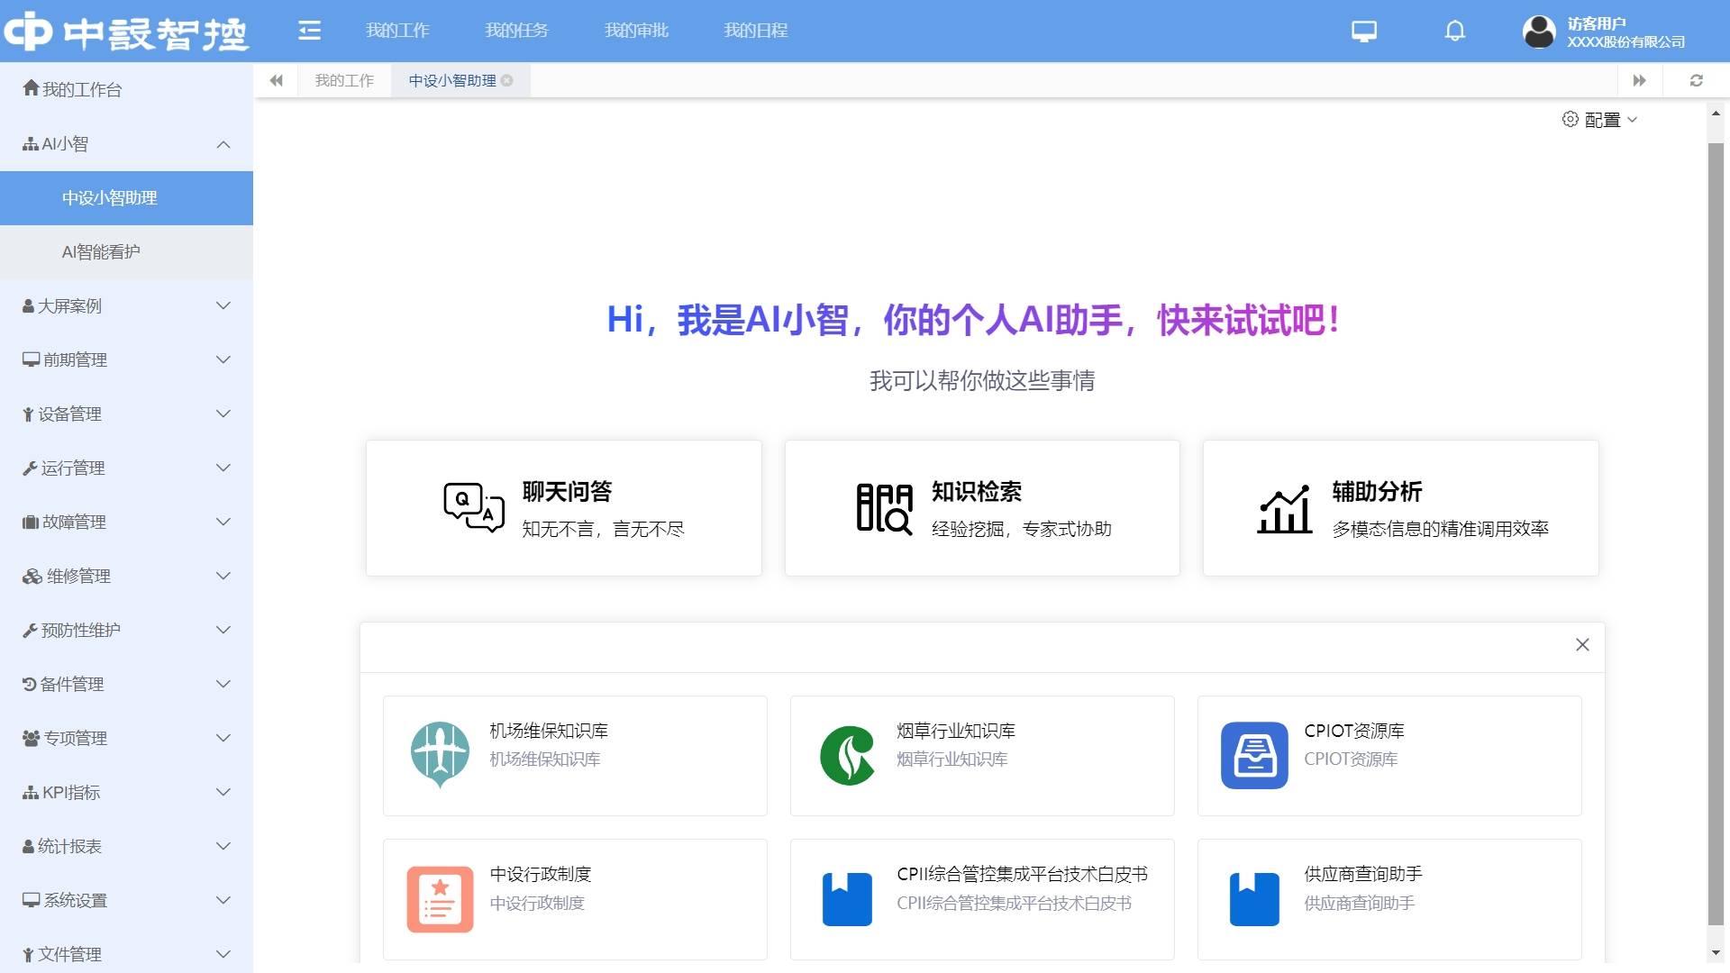Open the 中设行政制度 knowledge base card
Screen dimensions: 1730x973
(575, 898)
